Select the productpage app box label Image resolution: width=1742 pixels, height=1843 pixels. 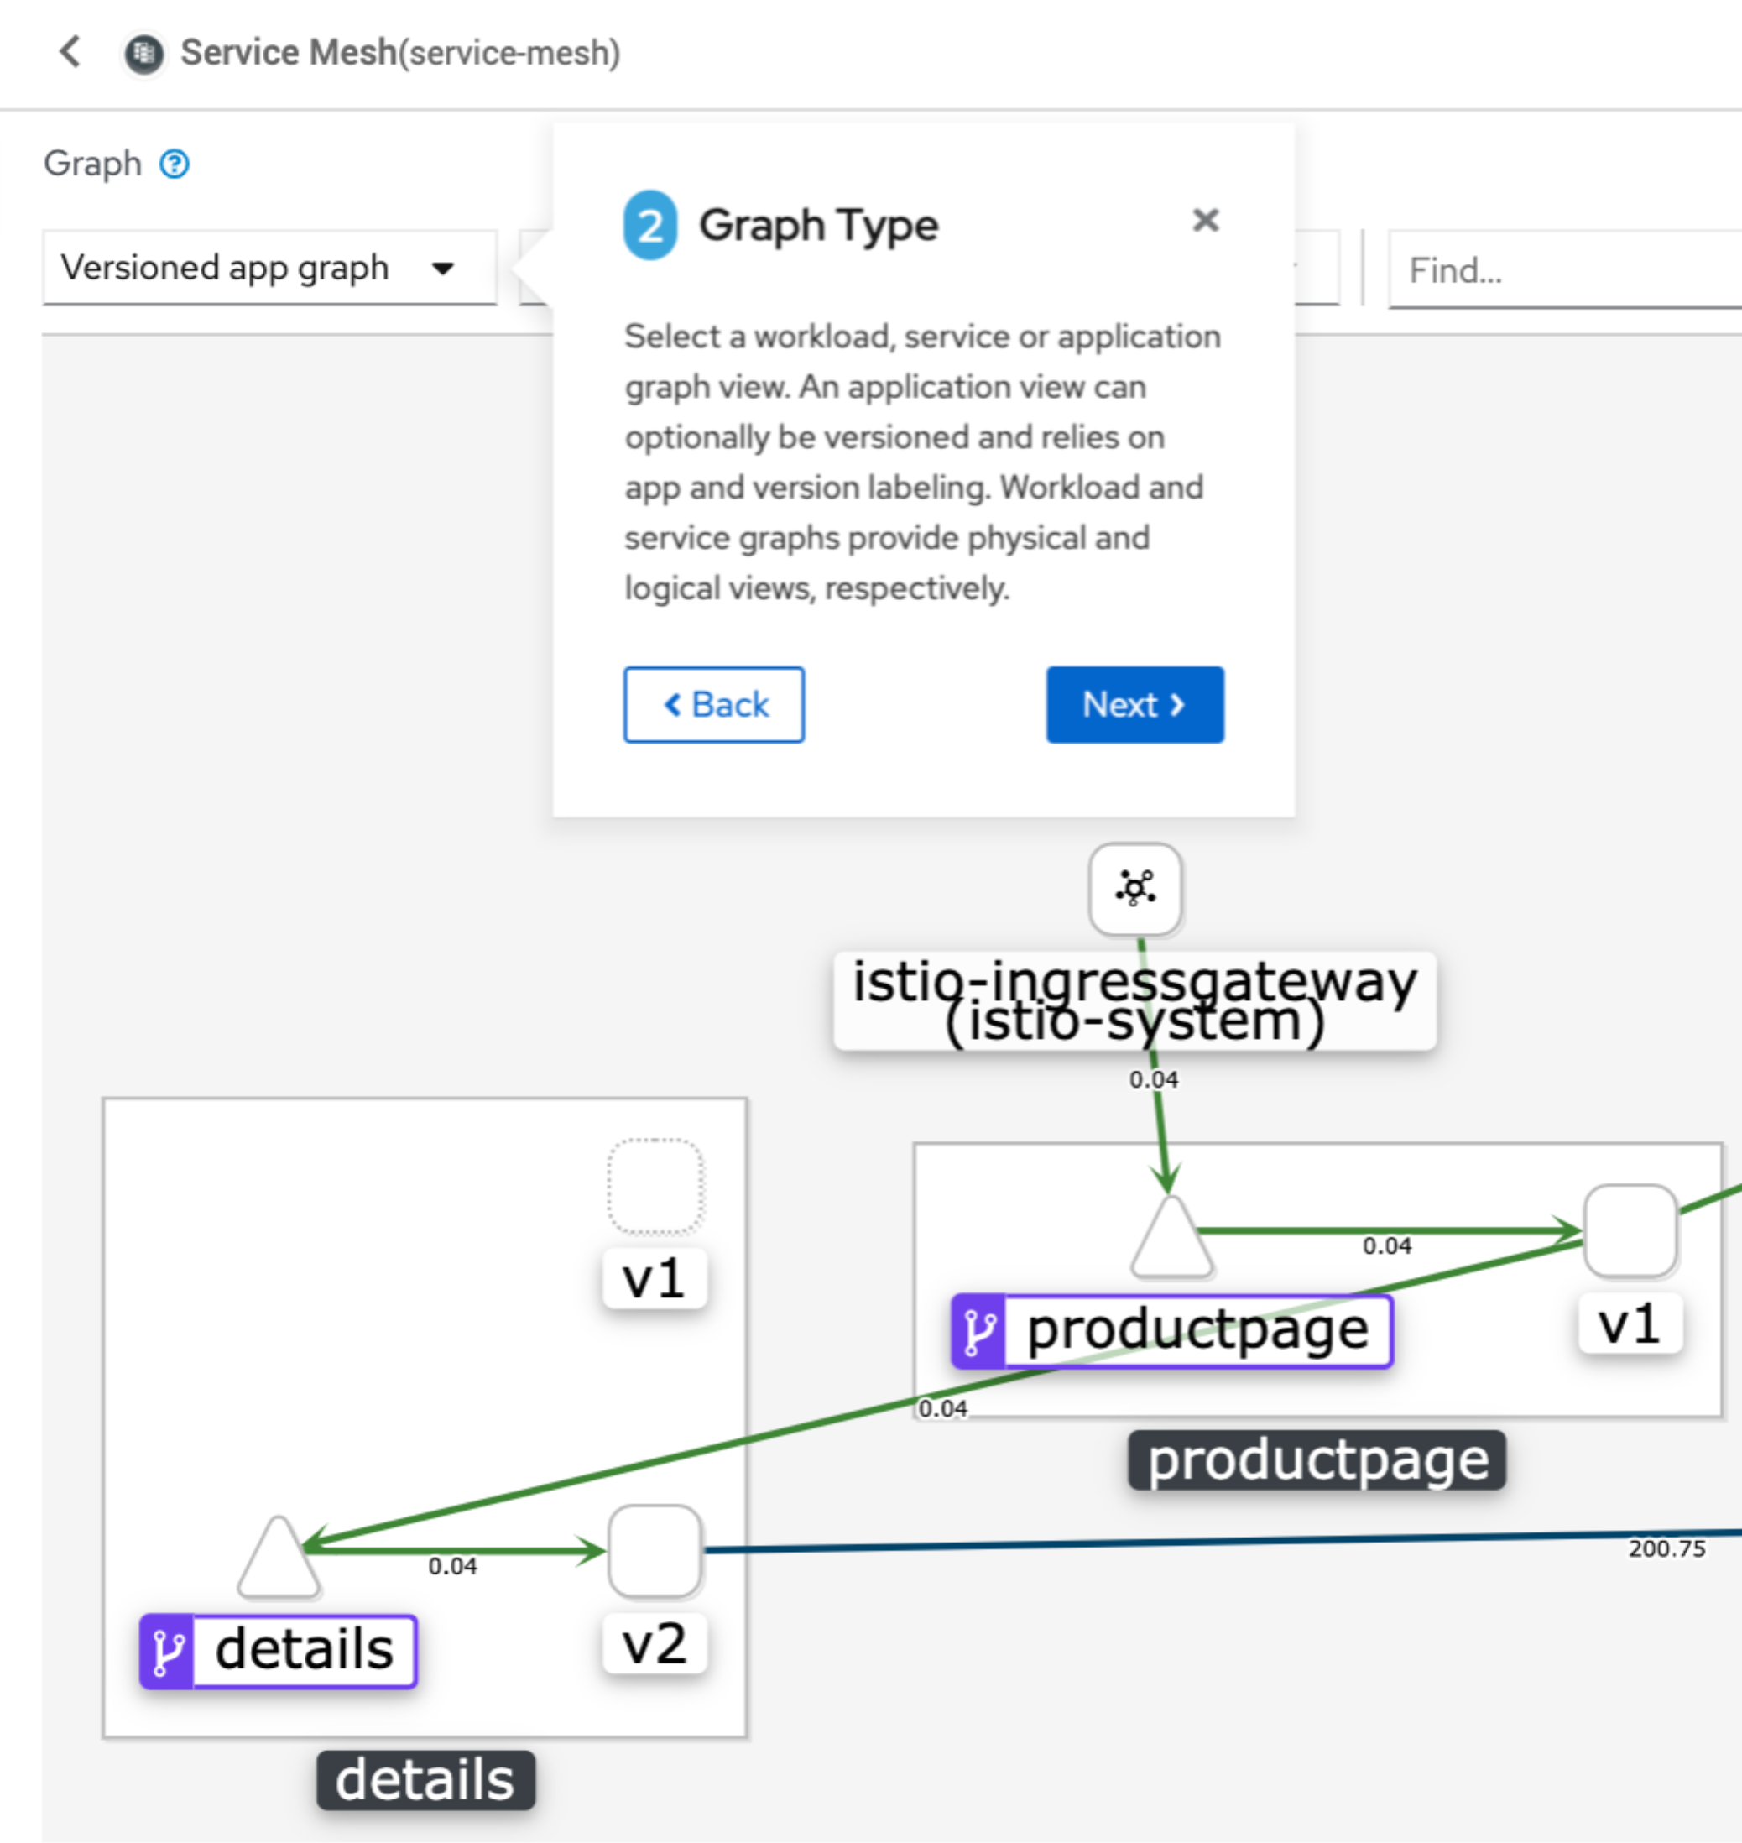click(x=1316, y=1460)
